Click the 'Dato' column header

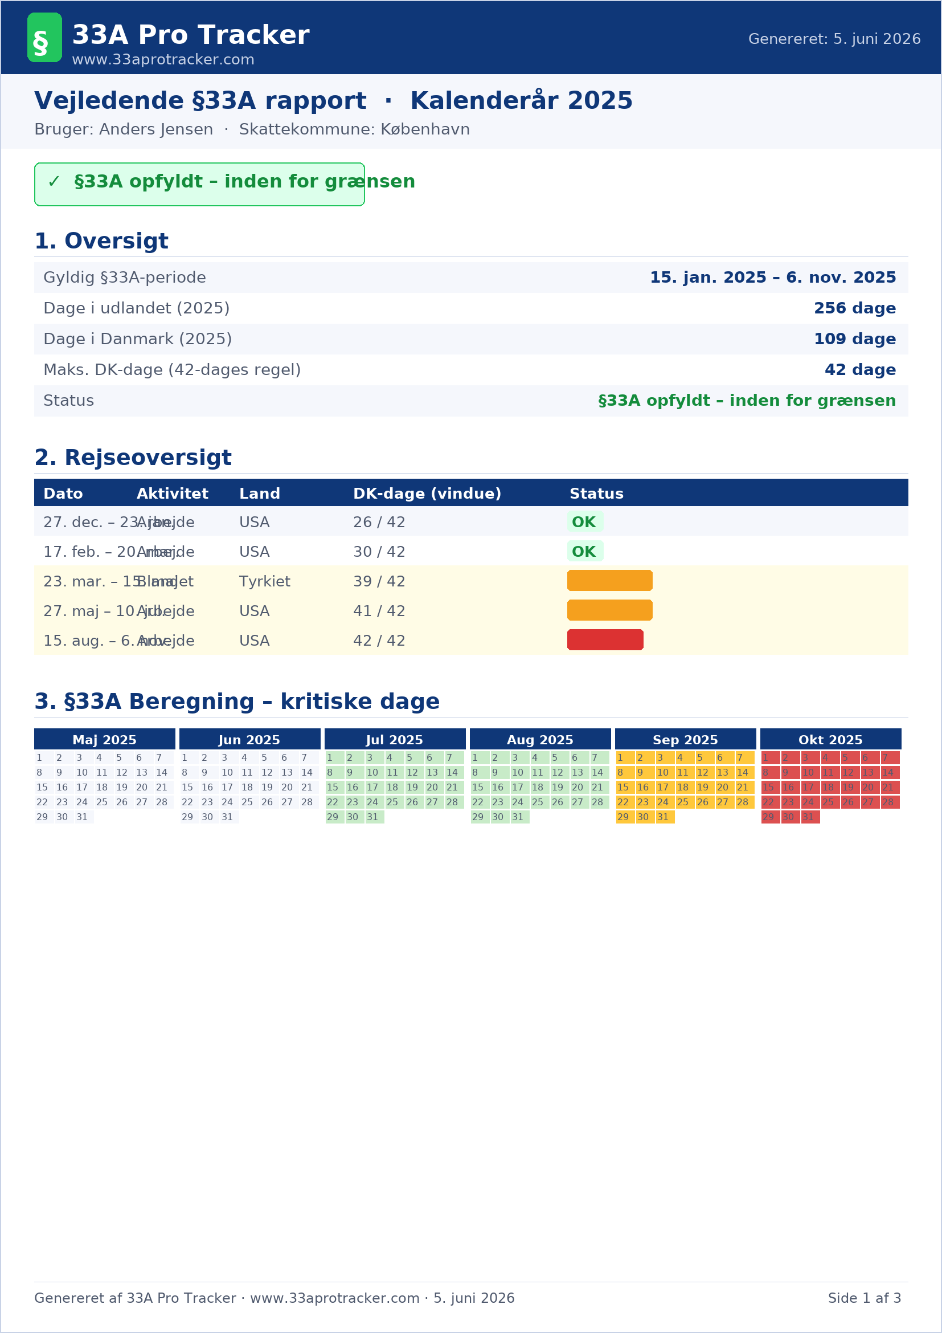[x=63, y=494]
